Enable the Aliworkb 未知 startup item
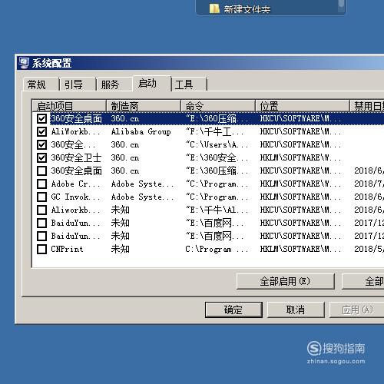Viewport: 384px width, 384px height. point(41,210)
